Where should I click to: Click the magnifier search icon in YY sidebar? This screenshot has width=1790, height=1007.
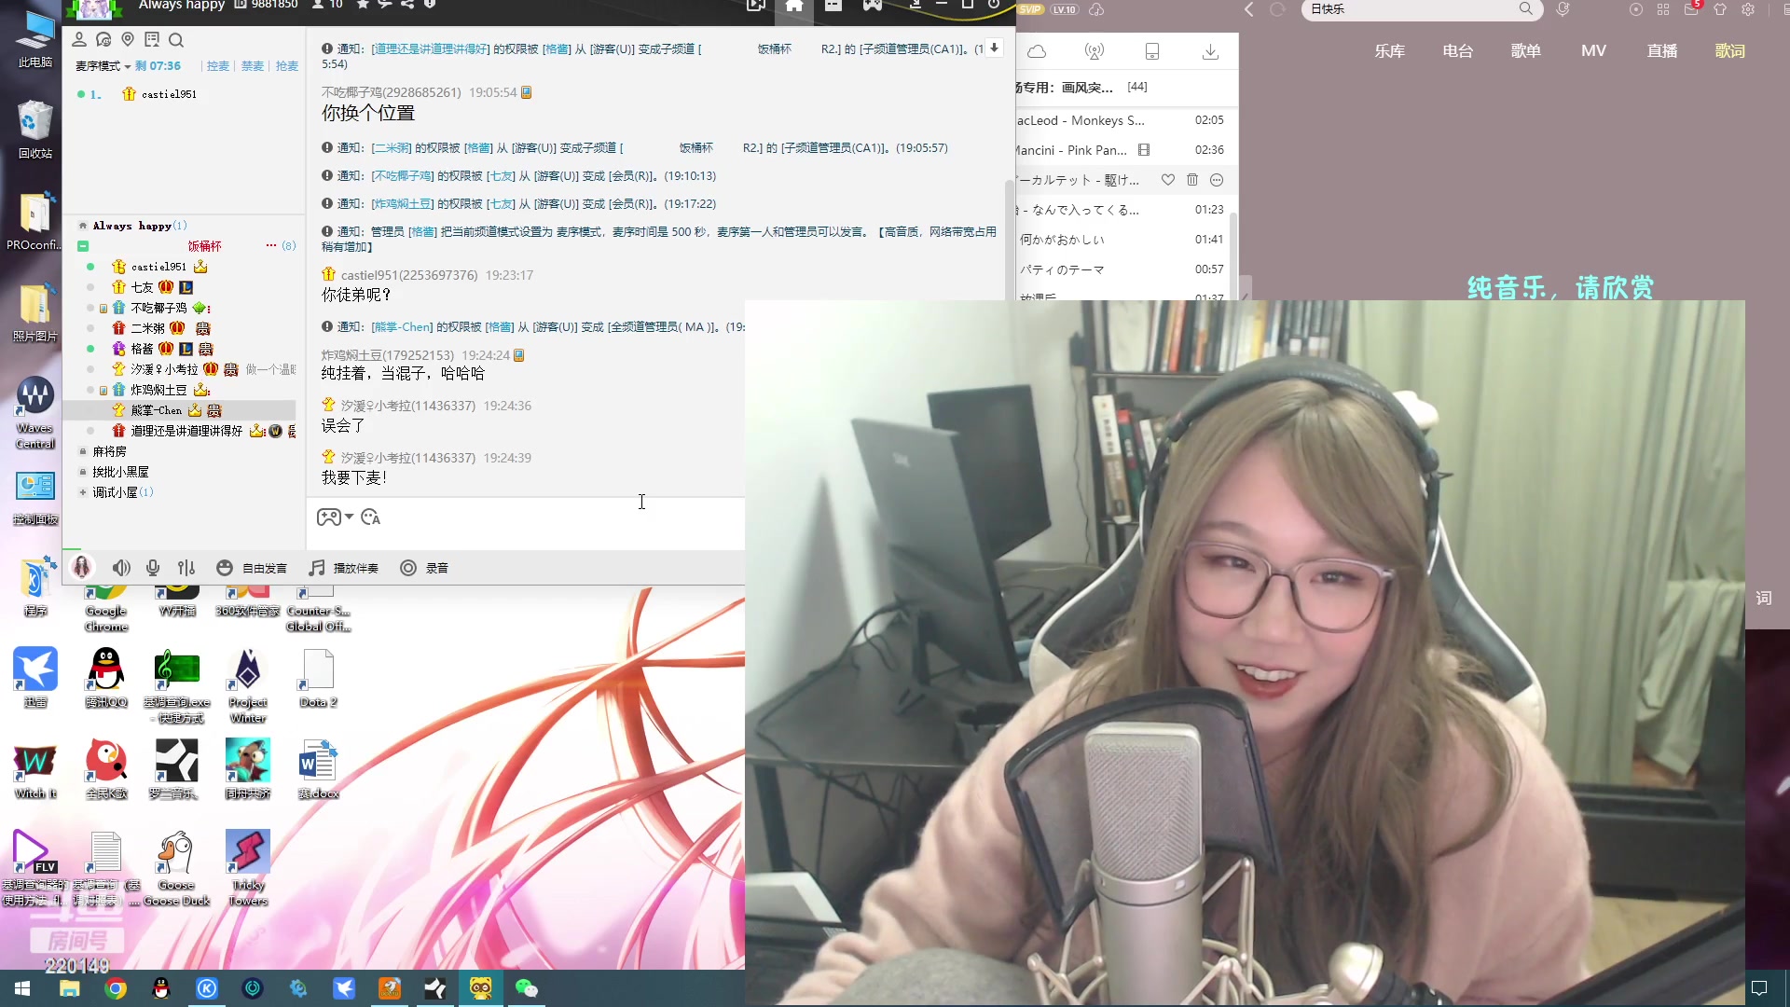(176, 39)
